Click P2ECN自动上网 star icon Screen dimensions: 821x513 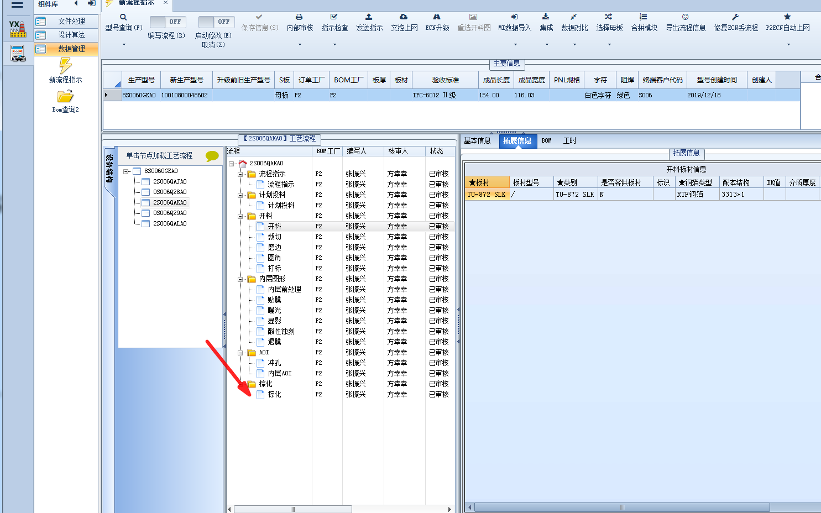tap(787, 17)
